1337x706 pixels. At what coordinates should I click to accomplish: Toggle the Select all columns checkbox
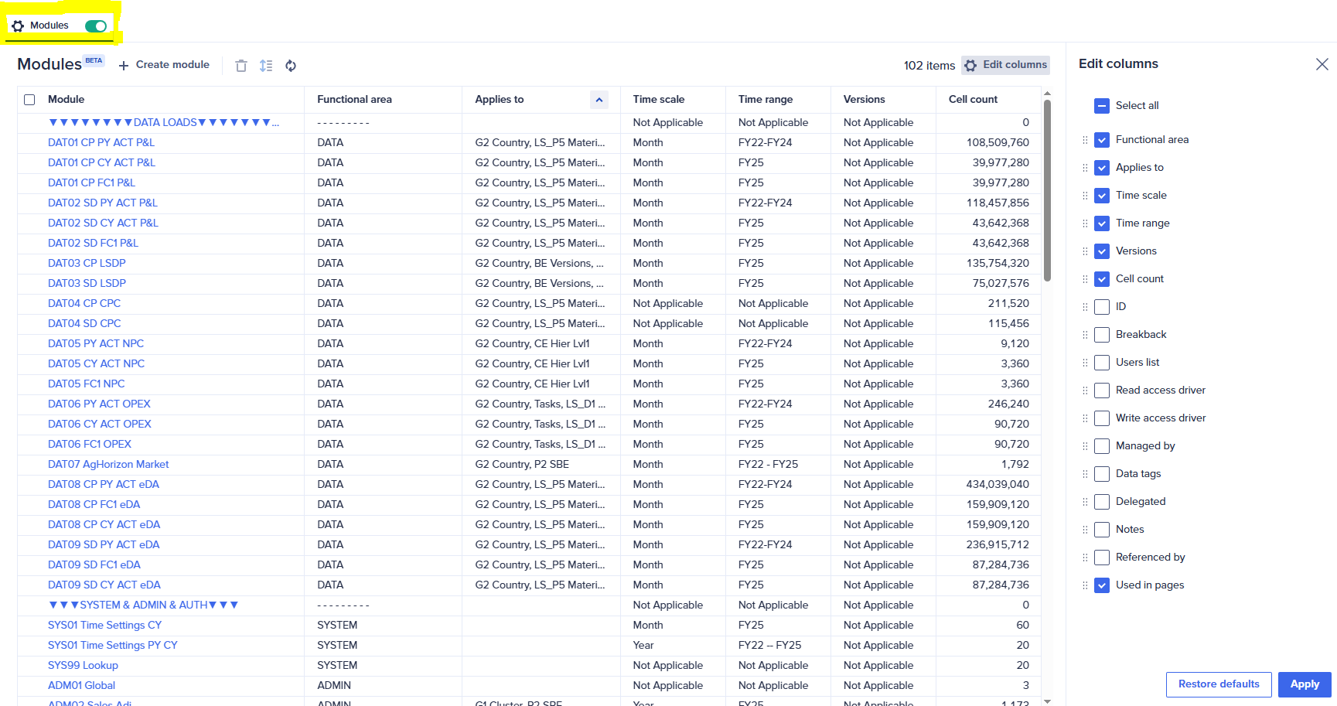(1102, 106)
